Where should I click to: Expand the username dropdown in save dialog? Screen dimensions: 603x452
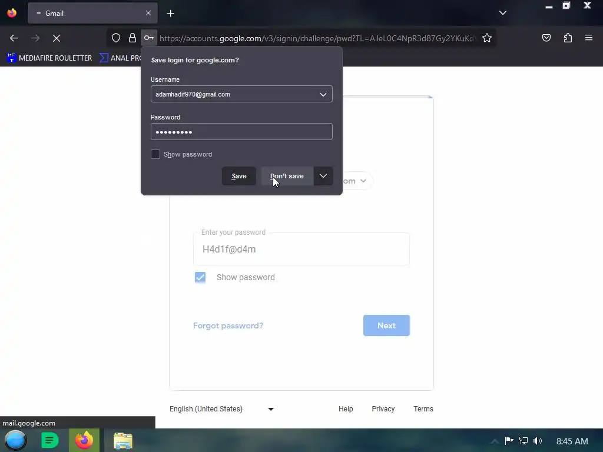(323, 94)
